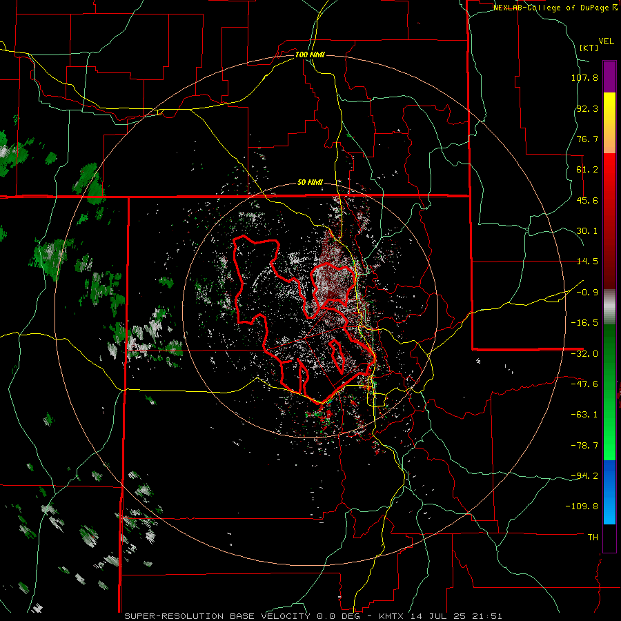Viewport: 621px width, 621px height.
Task: Click the -16.5 velocity scale value
Action: [x=584, y=323]
